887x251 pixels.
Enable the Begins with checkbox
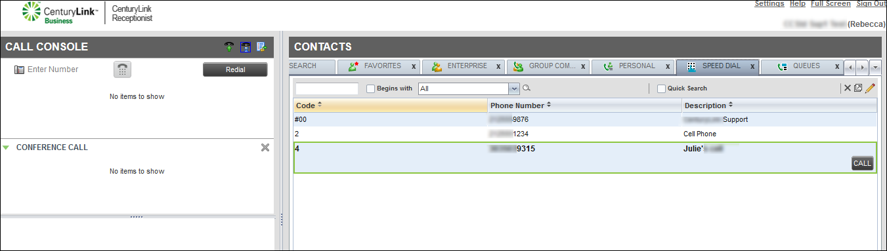tap(370, 88)
